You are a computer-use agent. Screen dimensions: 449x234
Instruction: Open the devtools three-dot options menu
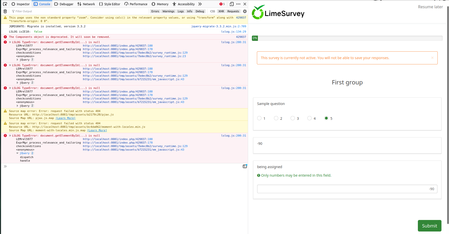tap(238, 4)
